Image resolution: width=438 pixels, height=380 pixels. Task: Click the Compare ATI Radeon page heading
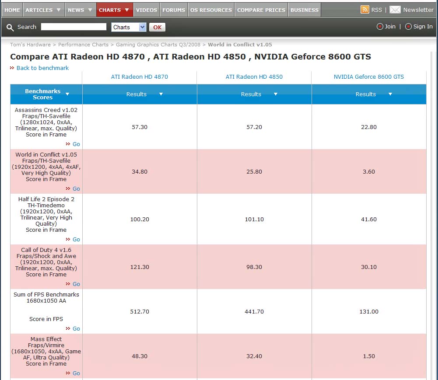click(x=190, y=57)
